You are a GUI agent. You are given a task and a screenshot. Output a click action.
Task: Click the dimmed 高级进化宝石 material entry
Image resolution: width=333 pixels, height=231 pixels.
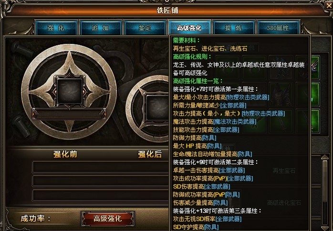tap(284, 202)
